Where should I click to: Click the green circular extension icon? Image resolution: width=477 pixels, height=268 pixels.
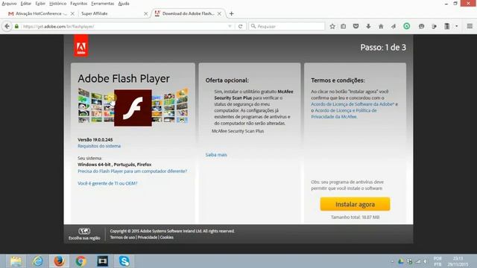coord(406,27)
